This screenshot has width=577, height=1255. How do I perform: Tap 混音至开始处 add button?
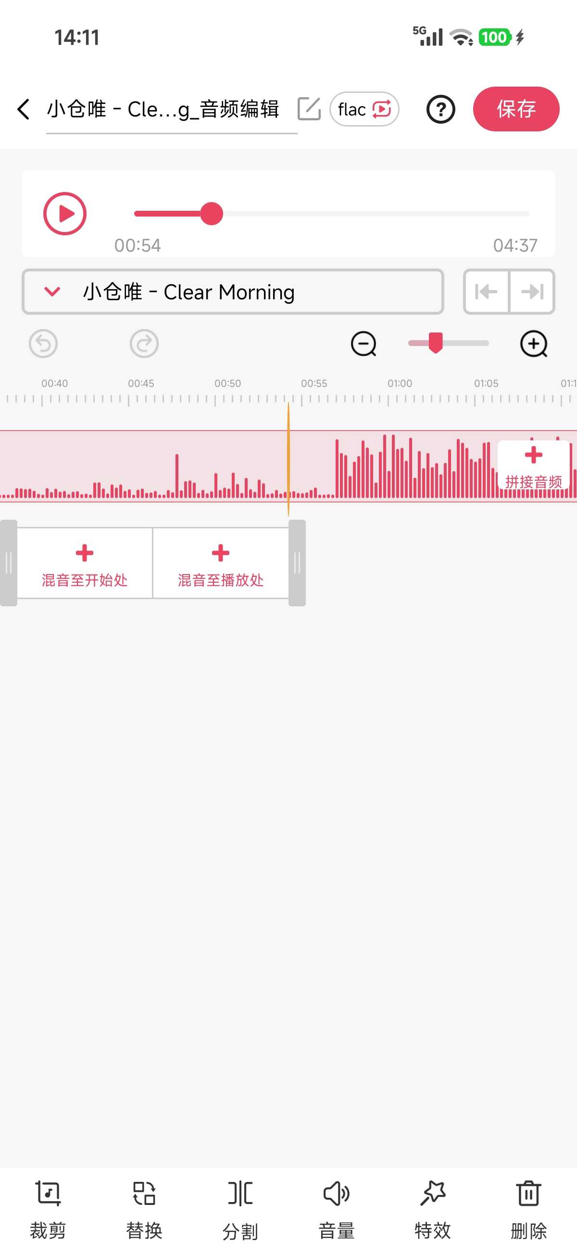tap(85, 563)
